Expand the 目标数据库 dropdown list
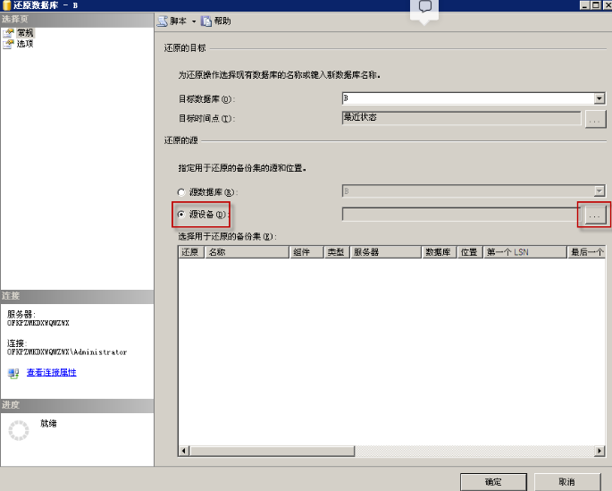Image resolution: width=612 pixels, height=491 pixels. coord(599,98)
